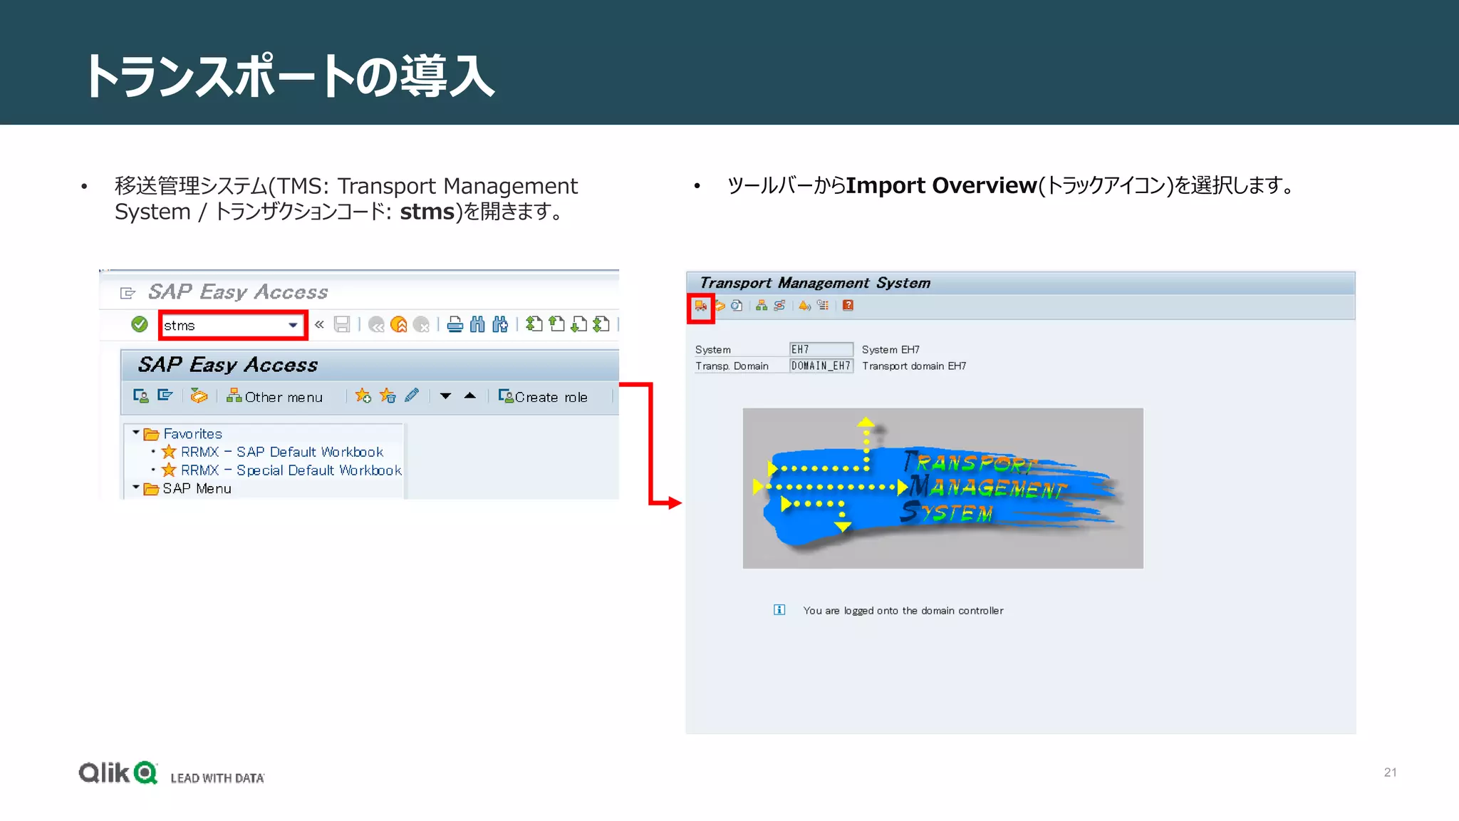Open RRMX - SAP Default Workbook favorite

(281, 452)
